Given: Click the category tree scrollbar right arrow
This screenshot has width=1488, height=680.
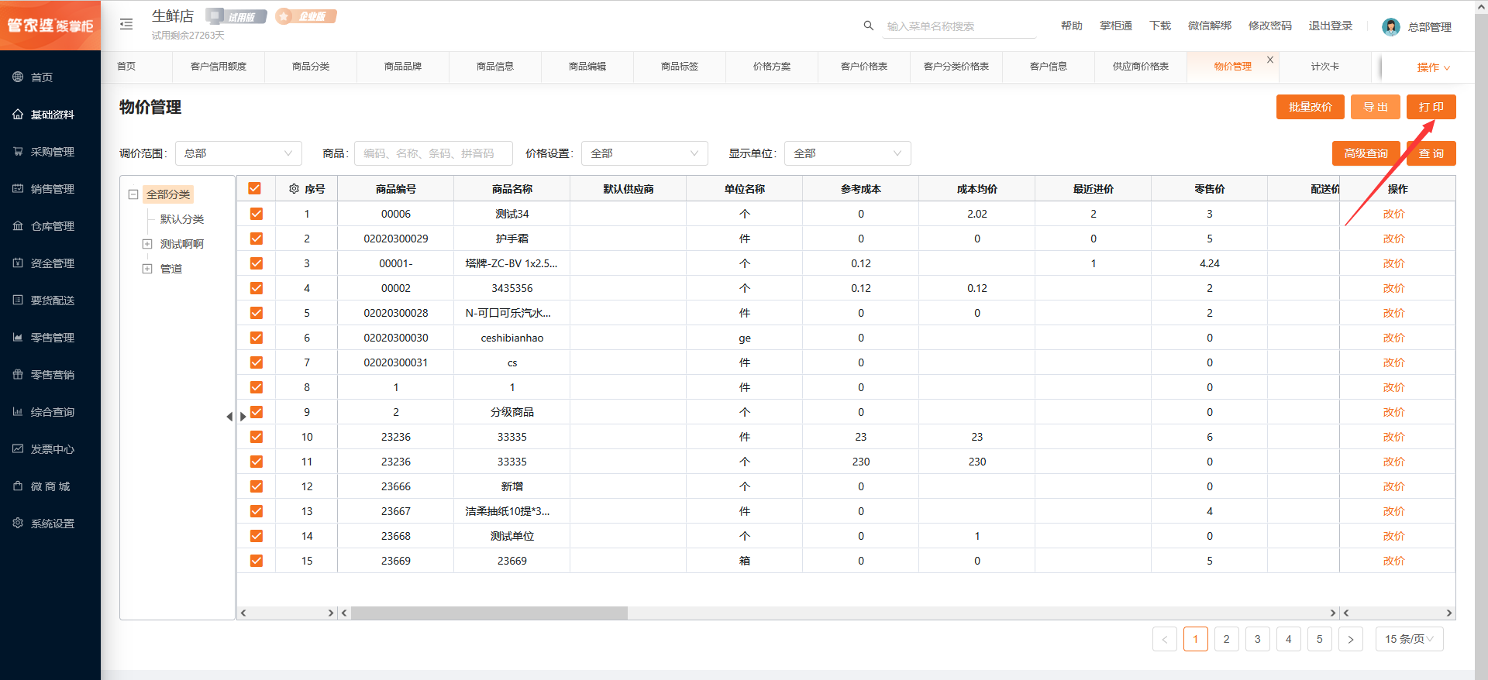Looking at the screenshot, I should click(331, 613).
